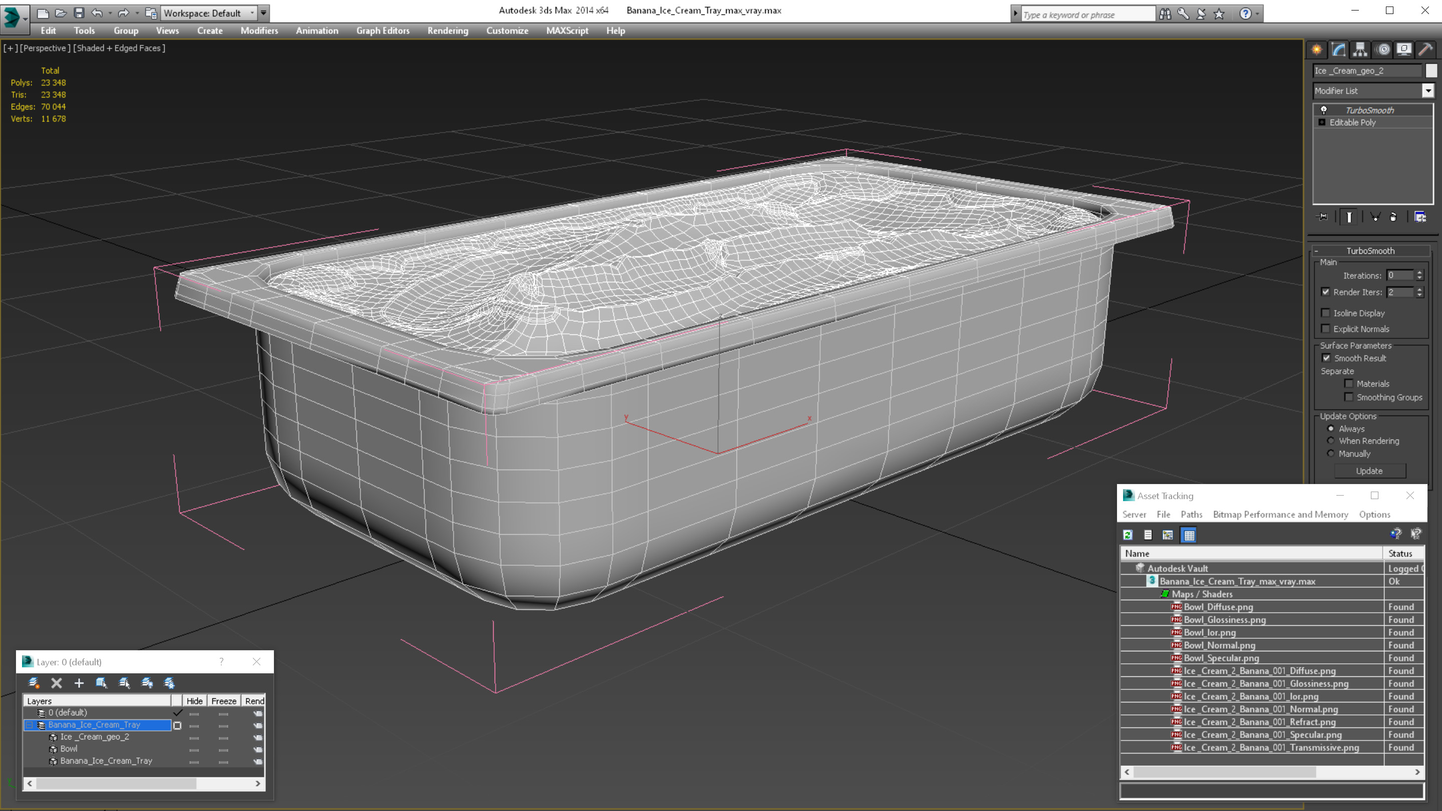Enable Separate by Materials checkbox
Screen dimensions: 1442x811
pyautogui.click(x=1349, y=383)
